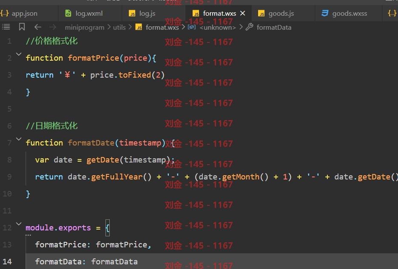The height and width of the screenshot is (269, 398).
Task: Click the comment //日期格式化
Action: 51,126
